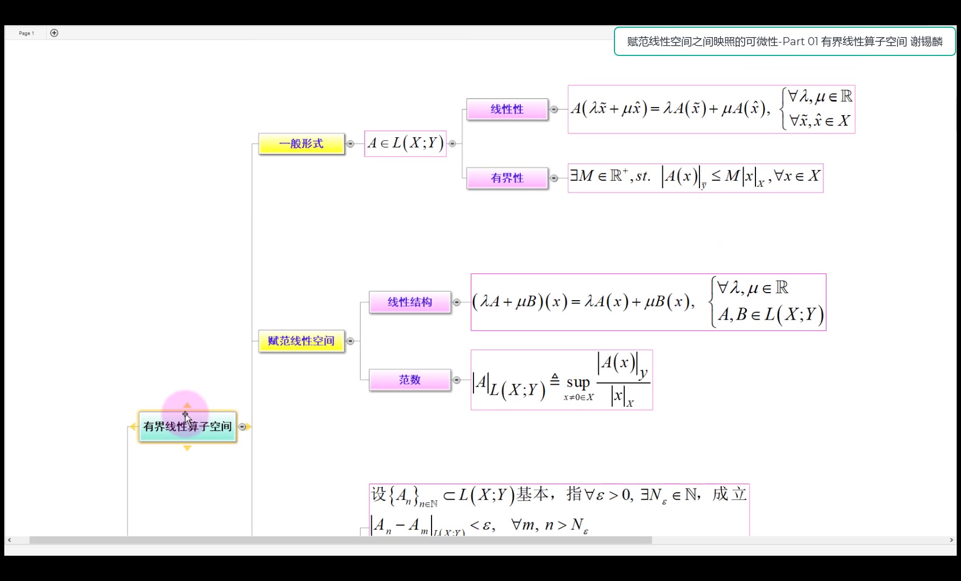Click the yellow up arrow above 有界线性算子空间
The image size is (961, 581).
tap(187, 406)
